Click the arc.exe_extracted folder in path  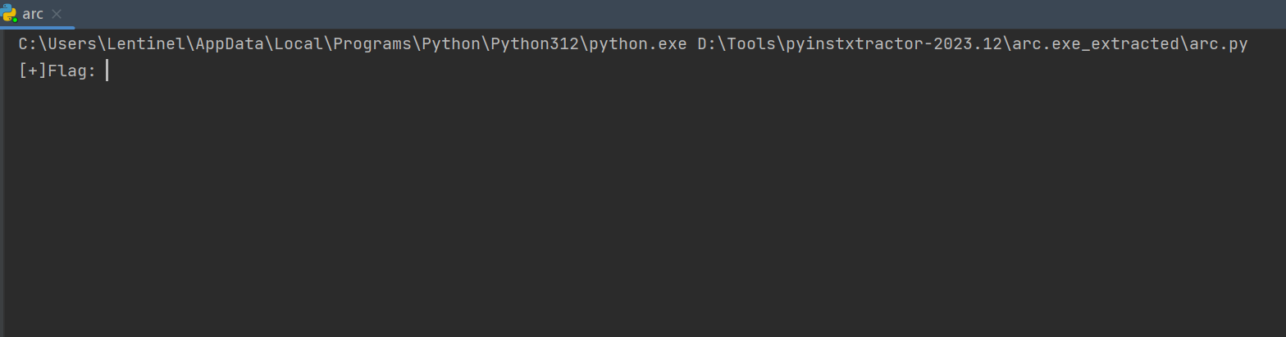pos(1095,44)
